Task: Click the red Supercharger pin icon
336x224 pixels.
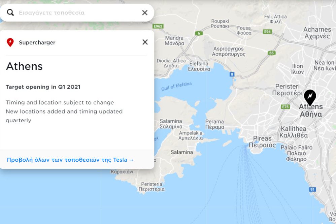Action: click(x=10, y=42)
